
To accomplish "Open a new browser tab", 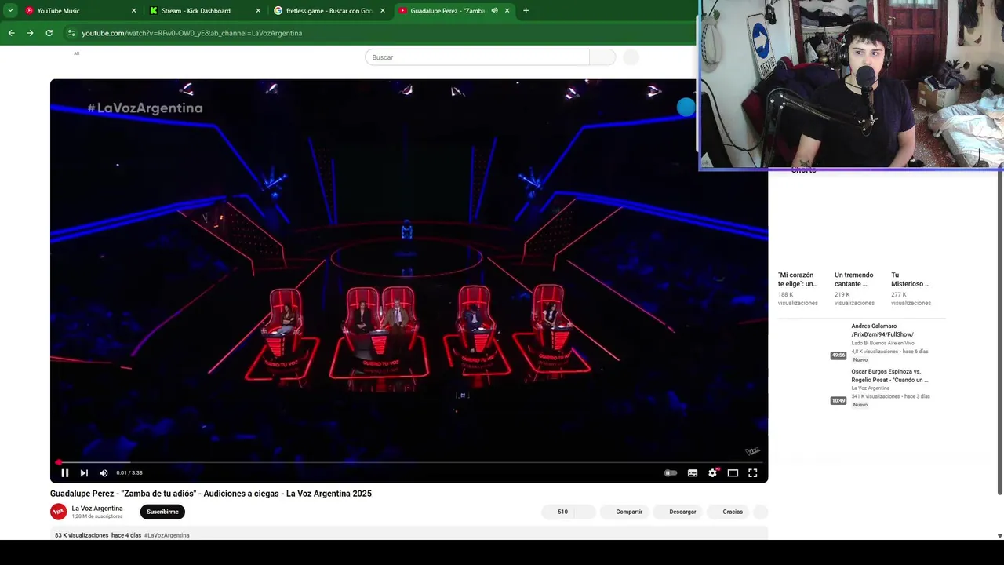I will tap(526, 11).
